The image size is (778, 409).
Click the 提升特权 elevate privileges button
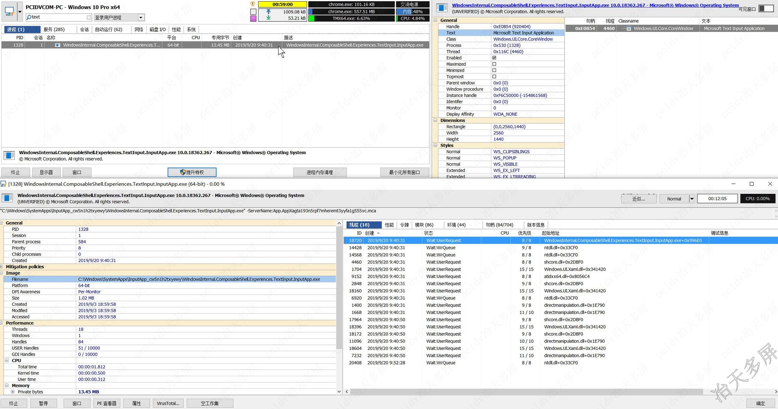point(192,172)
